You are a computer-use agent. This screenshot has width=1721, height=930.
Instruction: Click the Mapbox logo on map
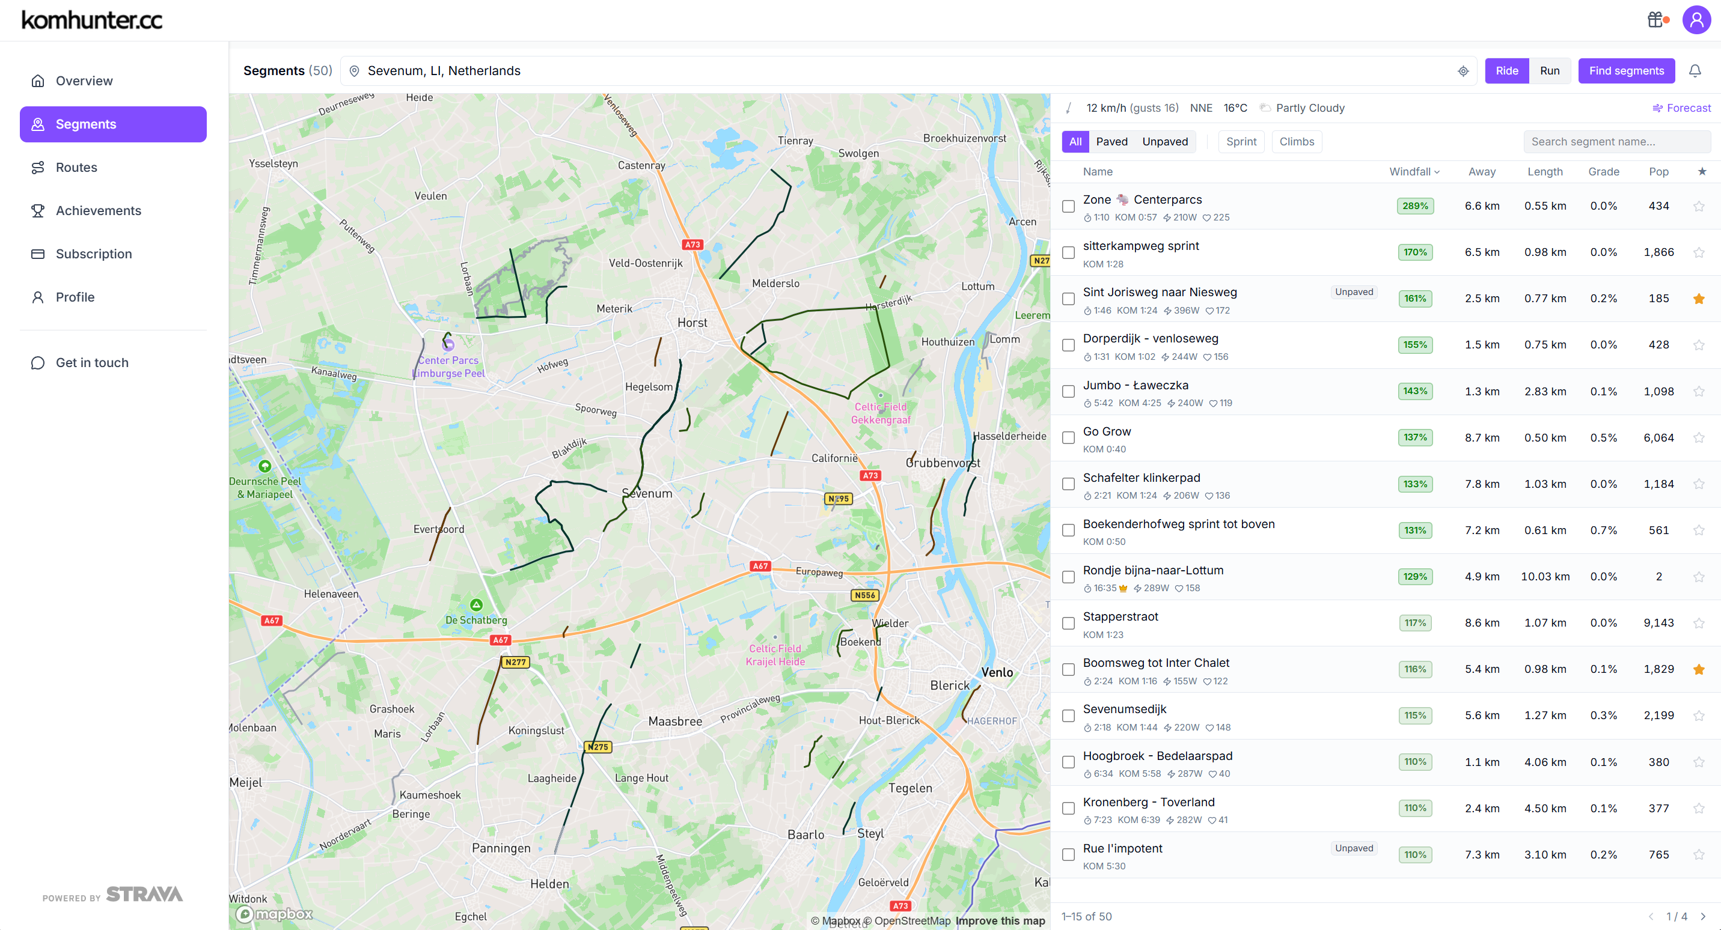(274, 914)
